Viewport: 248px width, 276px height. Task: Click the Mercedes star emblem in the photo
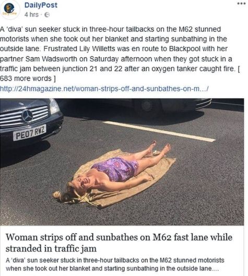[x=28, y=116]
